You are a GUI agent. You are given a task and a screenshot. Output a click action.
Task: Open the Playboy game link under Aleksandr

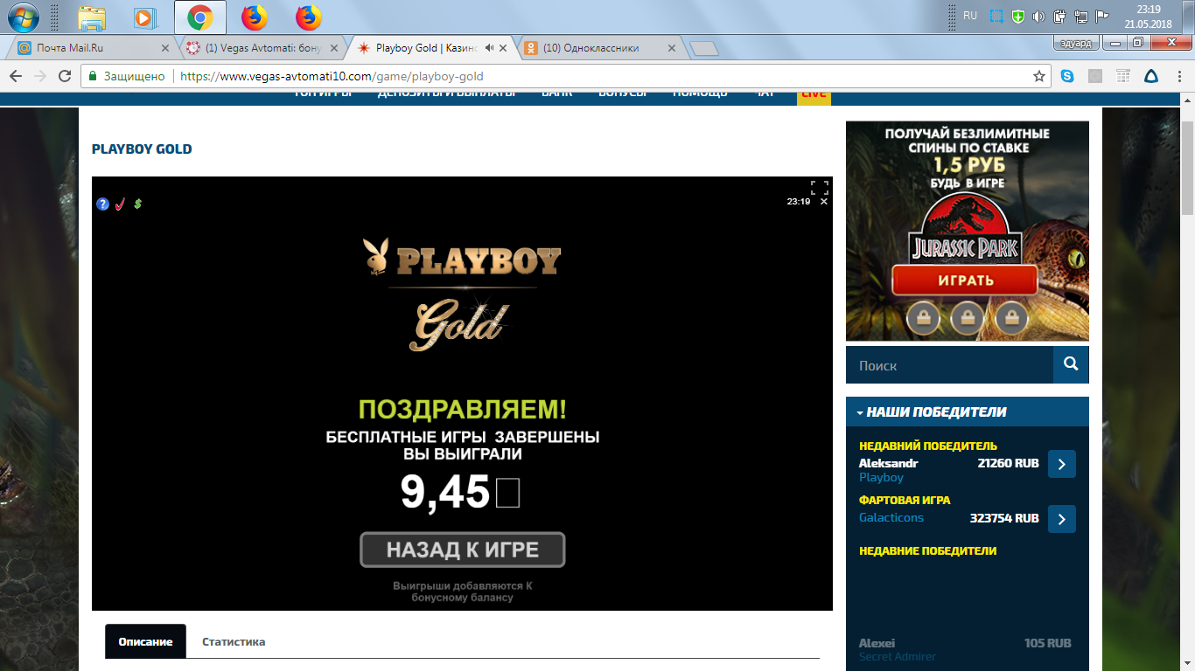point(881,477)
